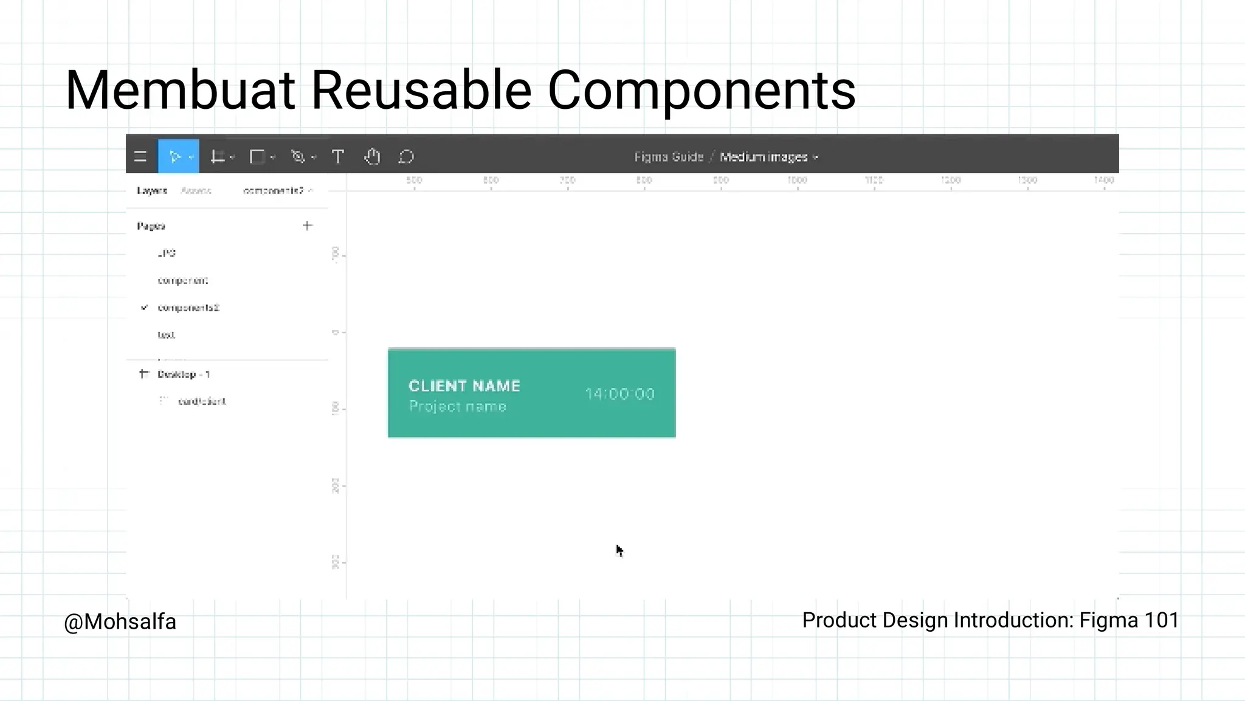The image size is (1245, 701).
Task: Switch to the Assets tab
Action: click(x=196, y=191)
